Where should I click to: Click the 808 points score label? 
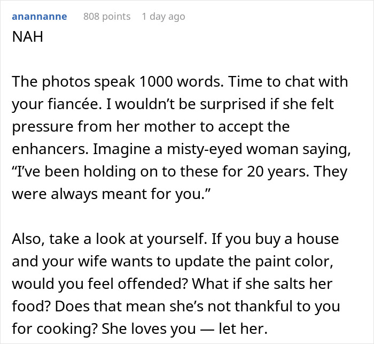[x=107, y=17]
